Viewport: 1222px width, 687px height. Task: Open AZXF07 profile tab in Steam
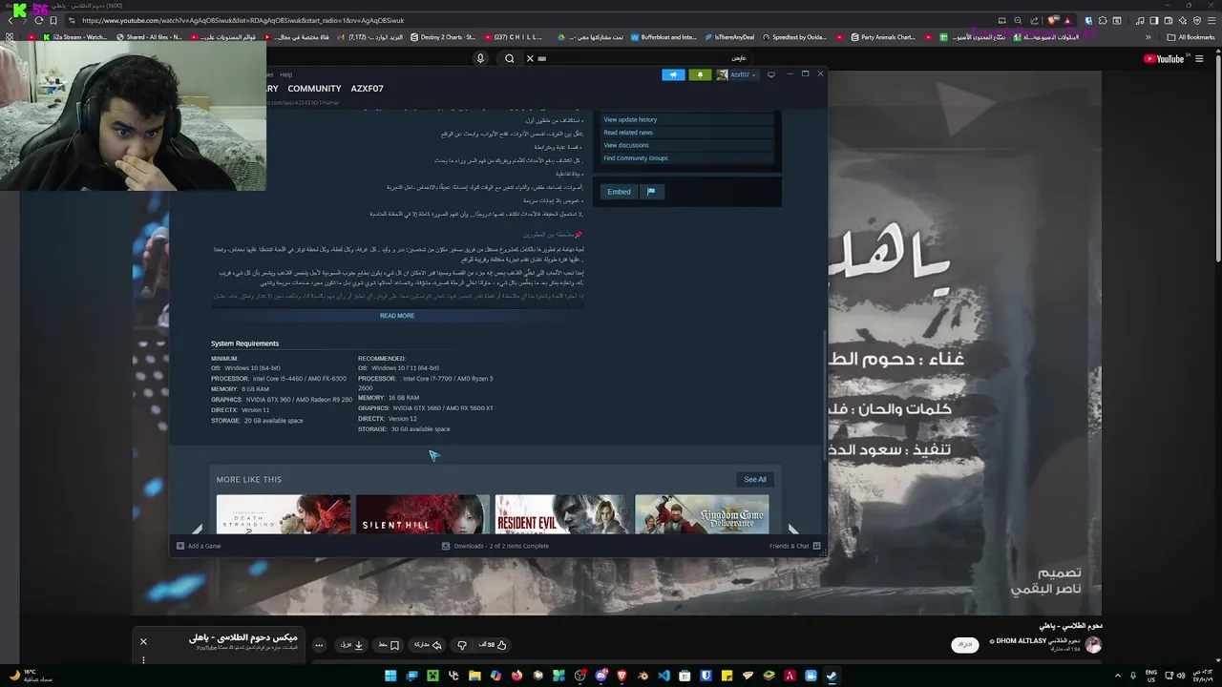pos(367,89)
